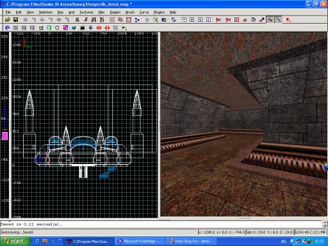
Task: Toggle the pressed button showing a diagonal line
Action: click(278, 20)
